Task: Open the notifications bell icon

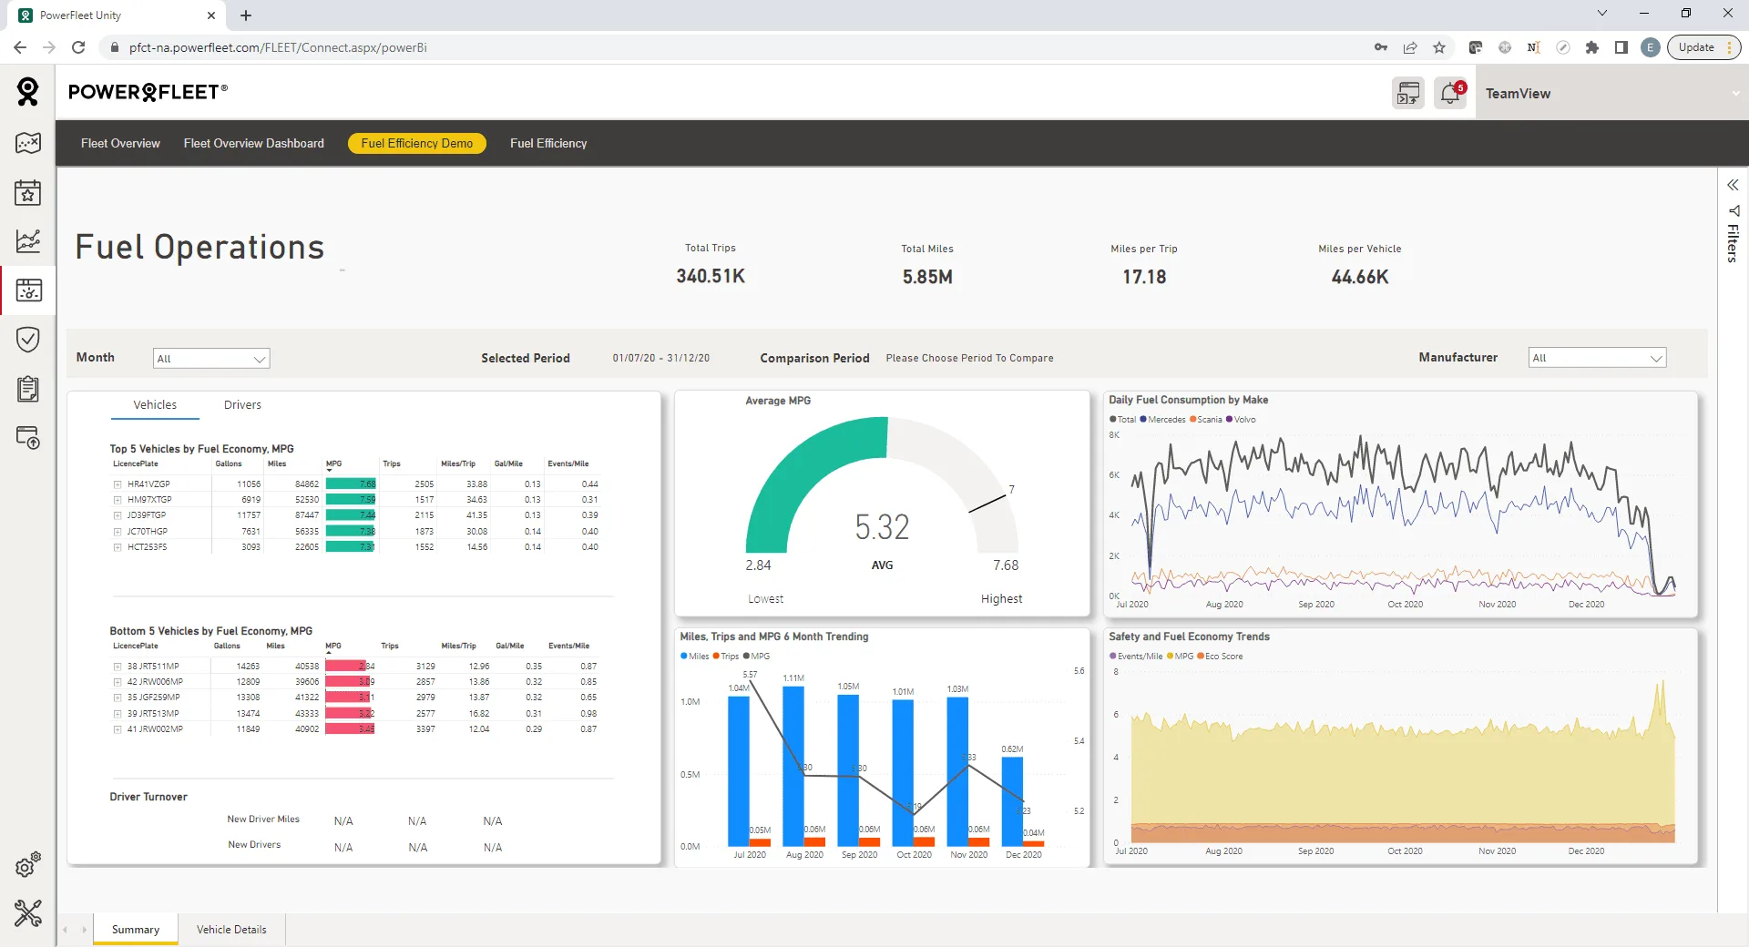Action: click(x=1450, y=93)
